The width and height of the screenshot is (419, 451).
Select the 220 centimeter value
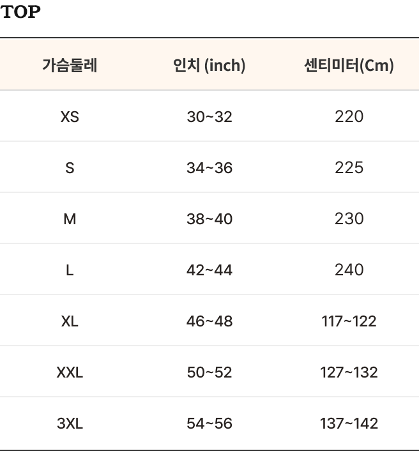349,116
